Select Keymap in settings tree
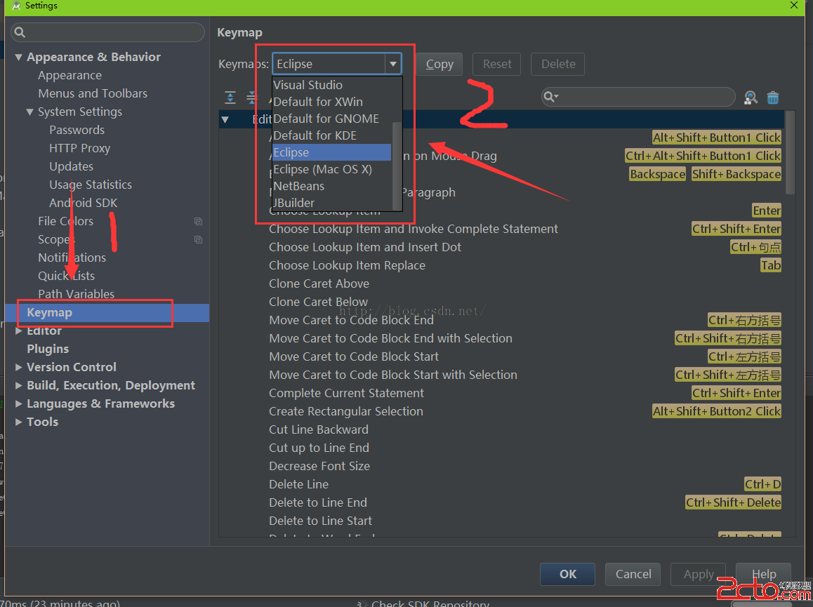Screen dimensions: 813x607 pos(107,312)
